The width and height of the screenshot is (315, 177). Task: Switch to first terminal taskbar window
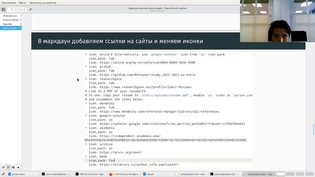point(57,174)
